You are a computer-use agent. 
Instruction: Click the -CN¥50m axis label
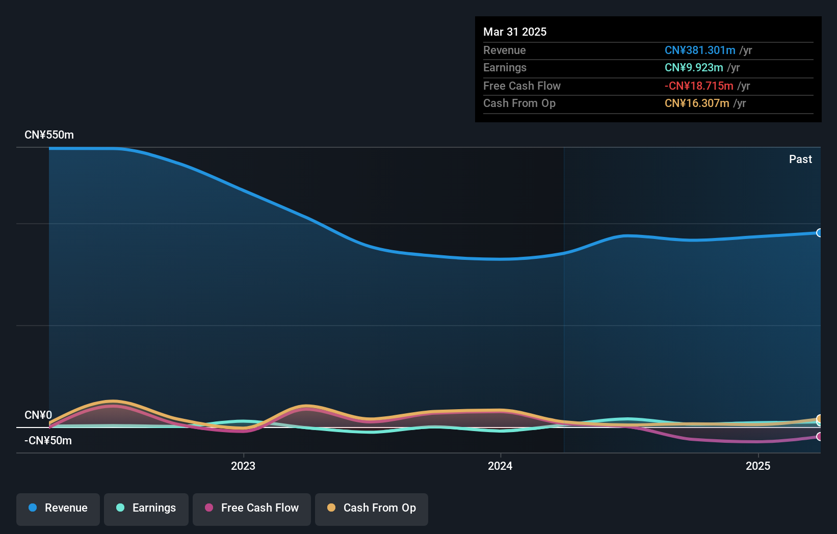[48, 441]
